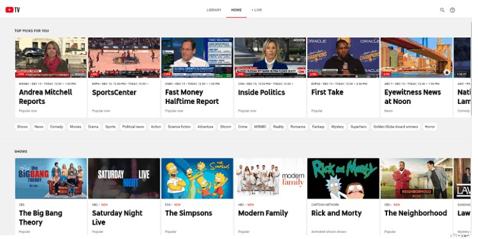Click the Rick and Morty title text
This screenshot has height=239, width=478.
pyautogui.click(x=336, y=213)
